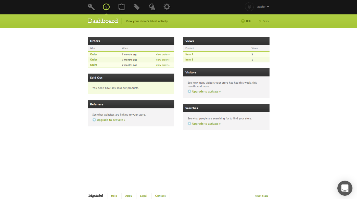Click upgrade arrow icon in Referrers panel
Image resolution: width=357 pixels, height=199 pixels.
(94, 120)
